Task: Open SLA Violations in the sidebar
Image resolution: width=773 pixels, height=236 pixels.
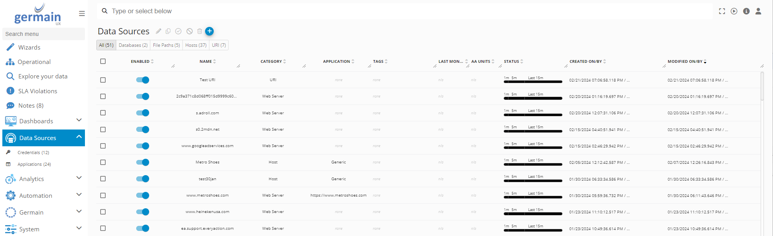Action: click(x=38, y=91)
